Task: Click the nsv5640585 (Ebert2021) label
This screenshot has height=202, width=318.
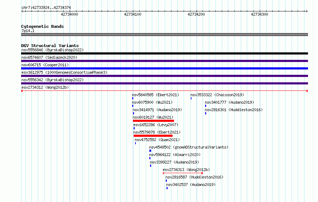Action: coord(155,95)
